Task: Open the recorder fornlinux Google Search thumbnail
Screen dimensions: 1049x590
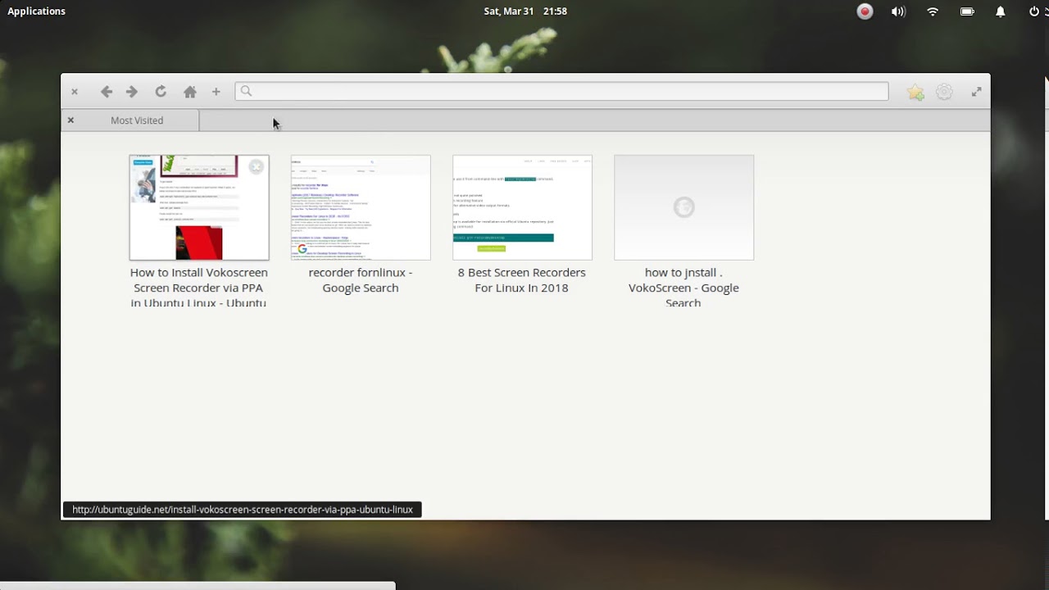Action: [x=361, y=207]
